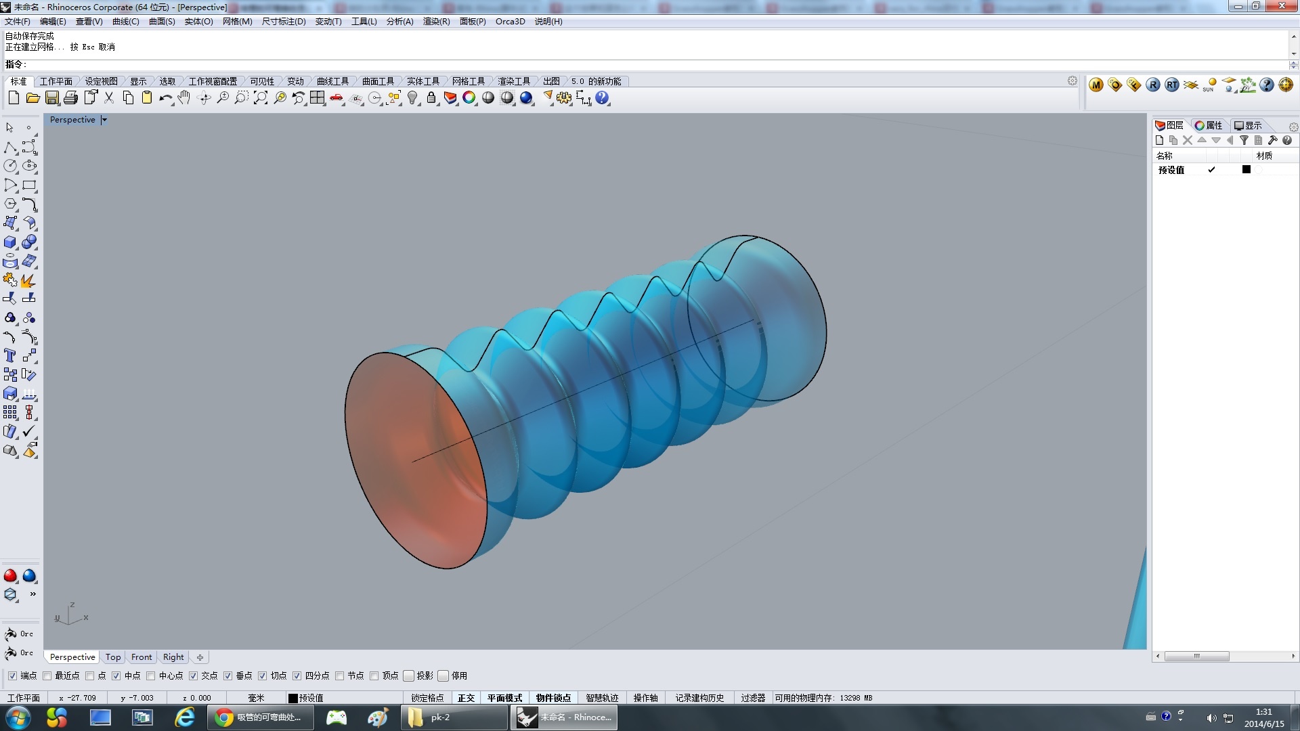Click the layers panel horizontal scrollbar
This screenshot has width=1300, height=731.
pyautogui.click(x=1196, y=656)
